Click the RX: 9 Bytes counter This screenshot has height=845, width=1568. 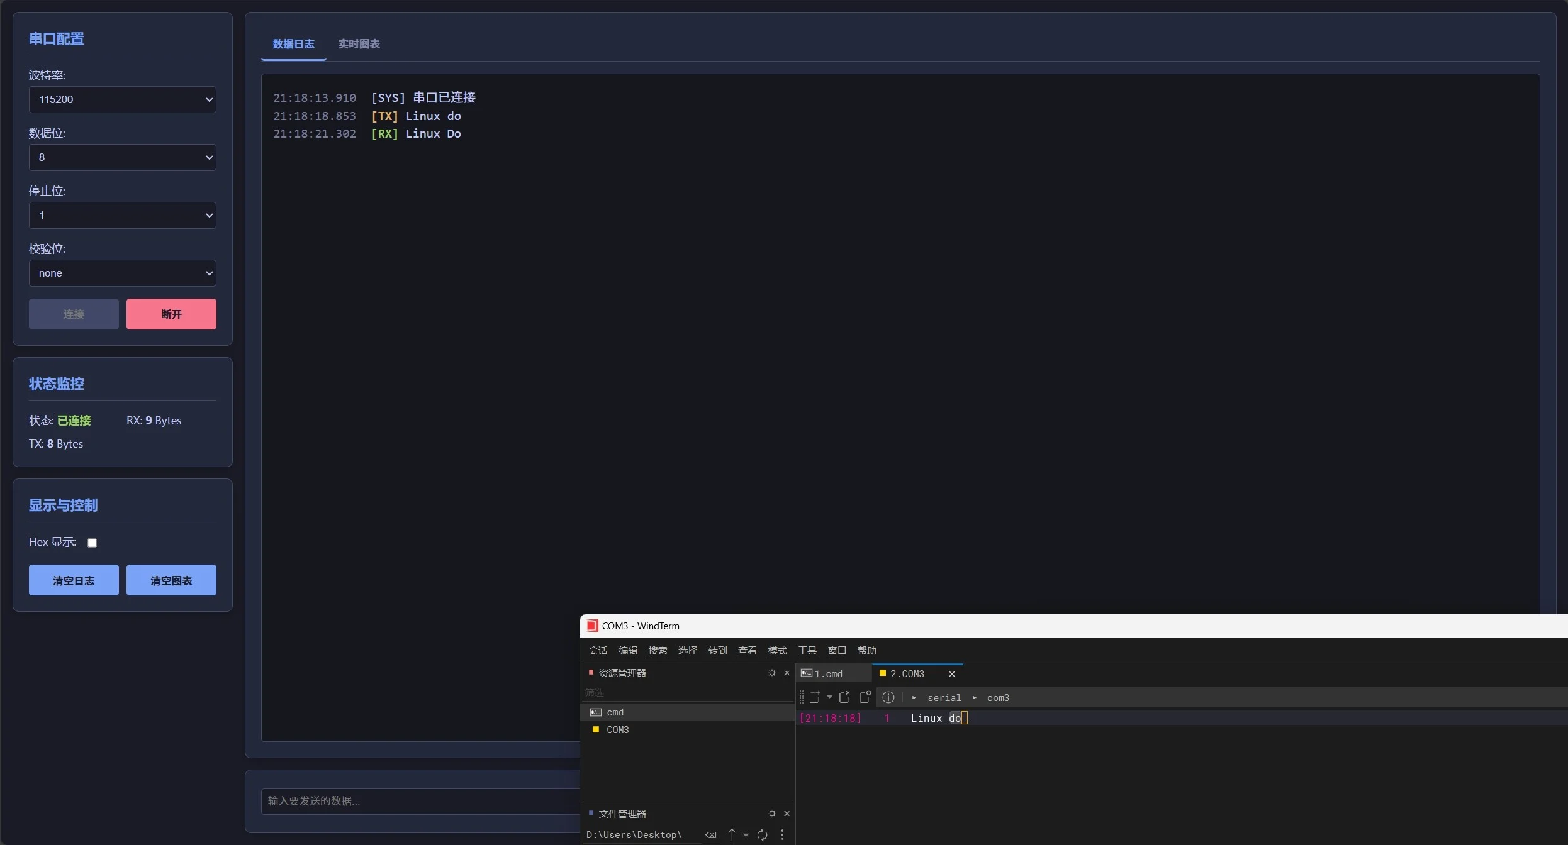(154, 420)
